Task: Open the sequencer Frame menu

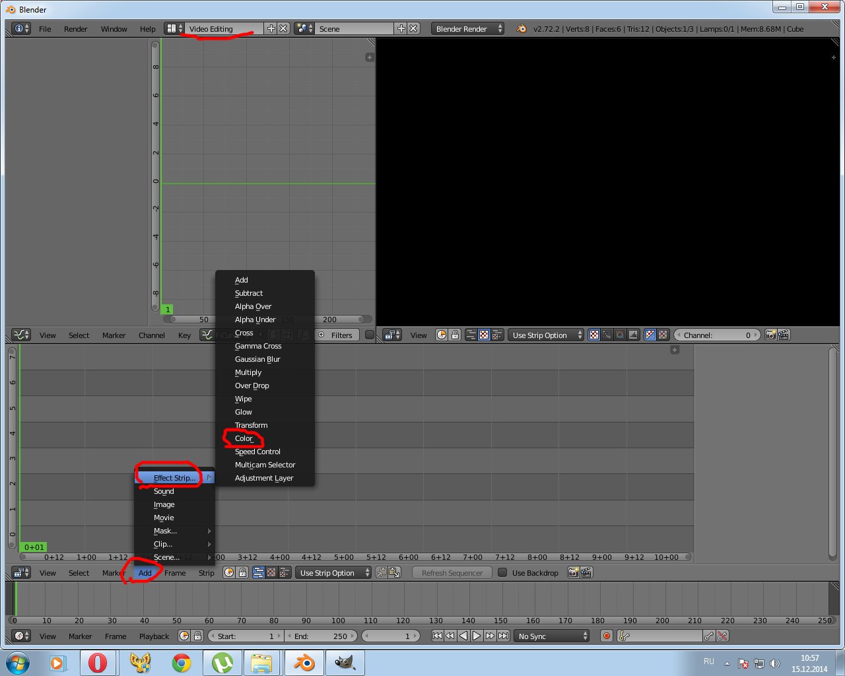Action: 175,573
